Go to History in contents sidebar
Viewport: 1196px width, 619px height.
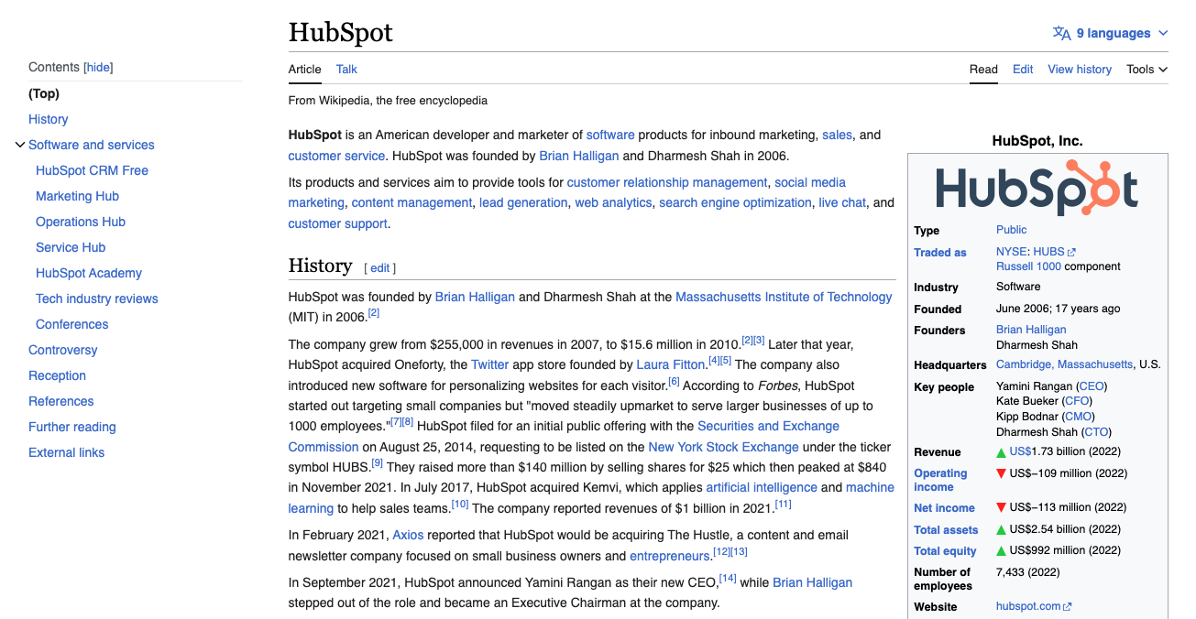point(49,119)
